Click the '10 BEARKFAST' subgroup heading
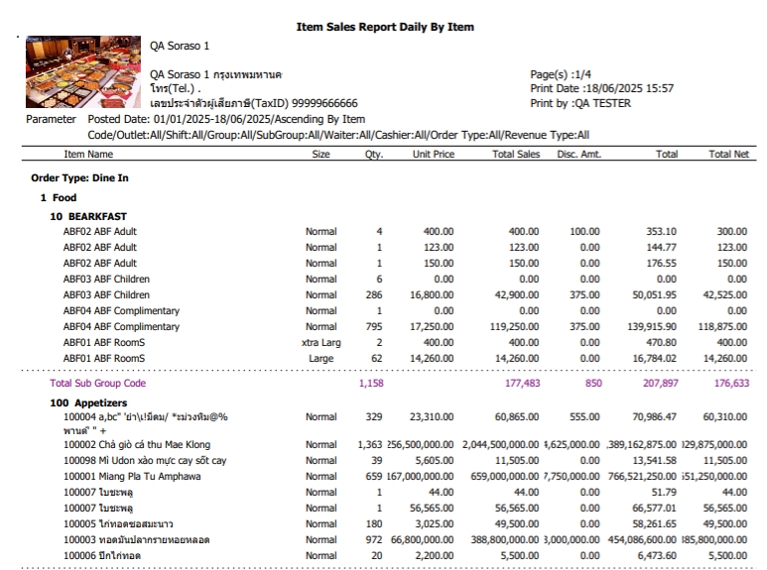 89,216
